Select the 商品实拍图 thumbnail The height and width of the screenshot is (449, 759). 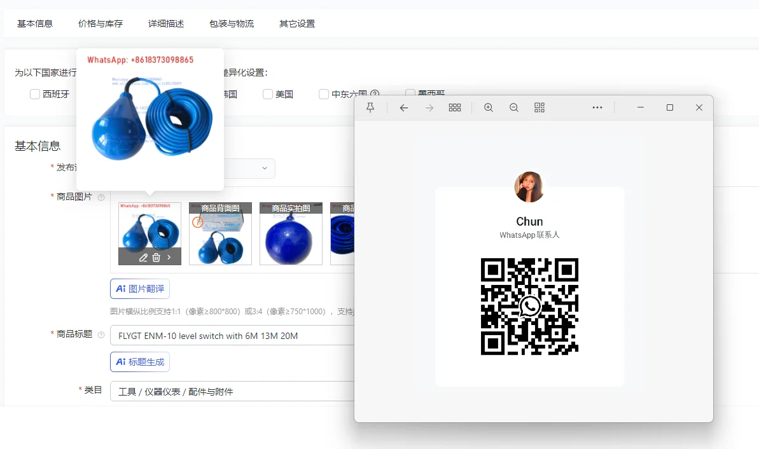(x=291, y=233)
